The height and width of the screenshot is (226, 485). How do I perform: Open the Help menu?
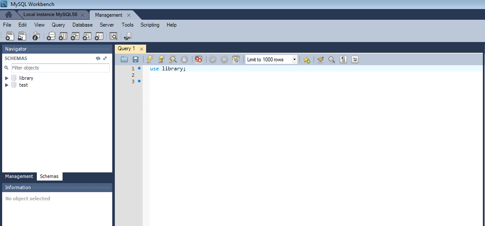[171, 25]
